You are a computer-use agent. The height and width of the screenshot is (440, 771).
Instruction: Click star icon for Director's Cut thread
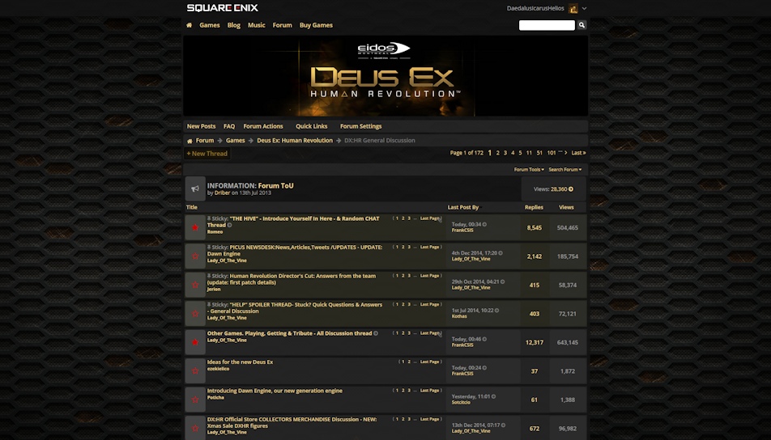tap(195, 285)
